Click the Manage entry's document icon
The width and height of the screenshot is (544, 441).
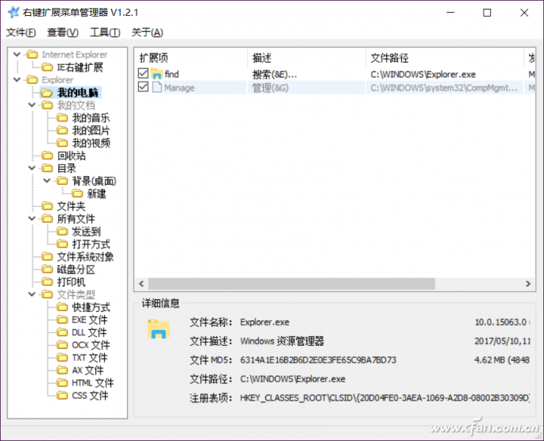click(156, 87)
